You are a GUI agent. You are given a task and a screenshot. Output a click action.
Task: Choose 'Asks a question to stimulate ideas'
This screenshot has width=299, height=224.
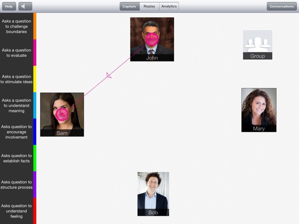click(16, 79)
